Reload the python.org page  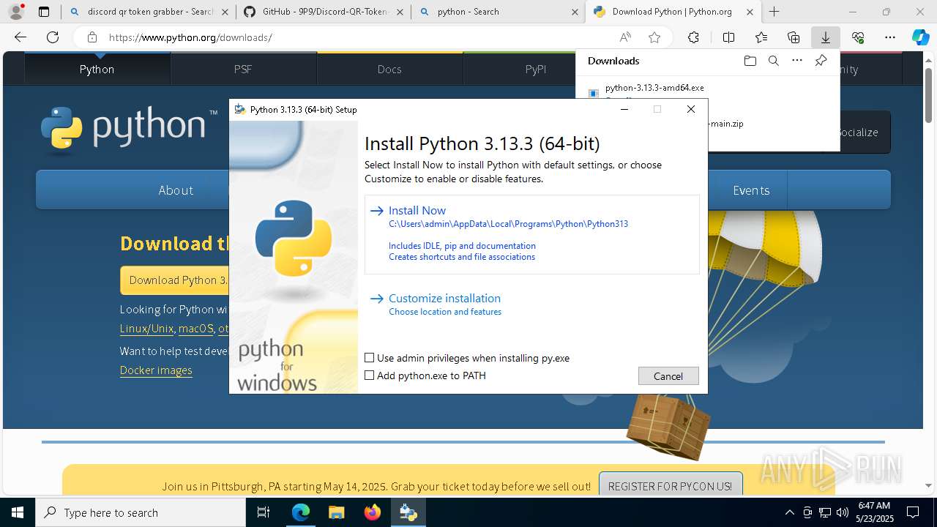pyautogui.click(x=53, y=37)
